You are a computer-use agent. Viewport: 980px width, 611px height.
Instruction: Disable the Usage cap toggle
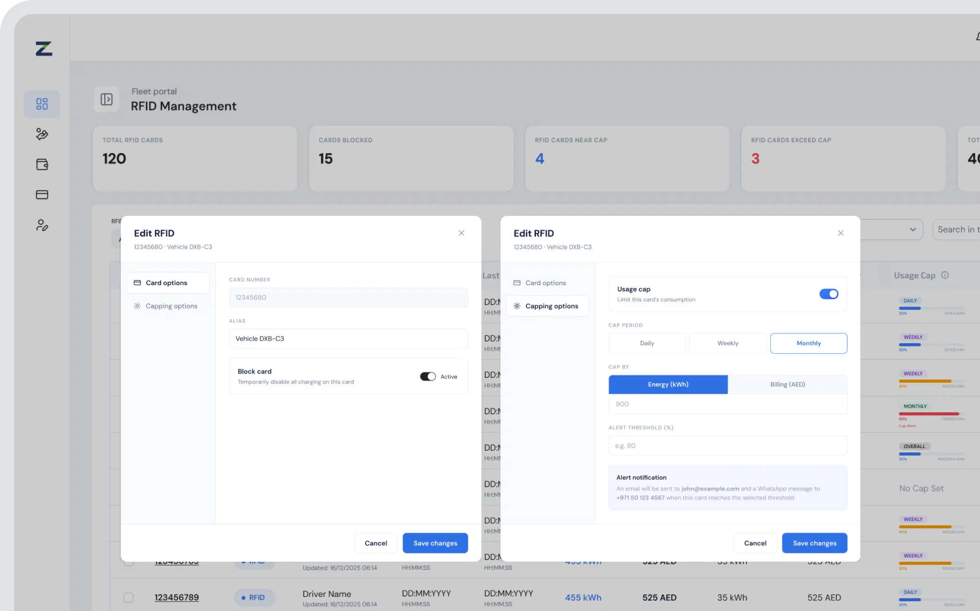pos(828,294)
